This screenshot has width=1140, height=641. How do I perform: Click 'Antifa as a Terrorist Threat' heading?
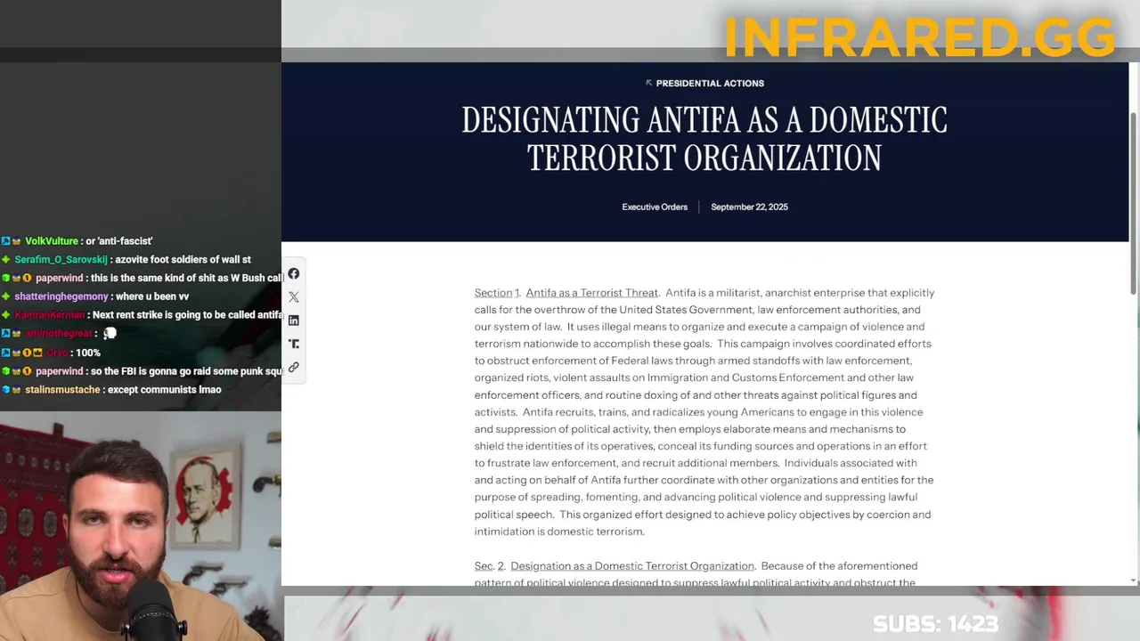pos(592,293)
